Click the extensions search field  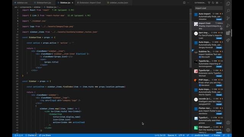pyautogui.click(x=209, y=8)
